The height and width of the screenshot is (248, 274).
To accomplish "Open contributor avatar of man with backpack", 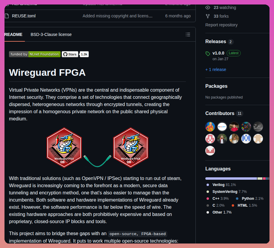I will (234, 139).
